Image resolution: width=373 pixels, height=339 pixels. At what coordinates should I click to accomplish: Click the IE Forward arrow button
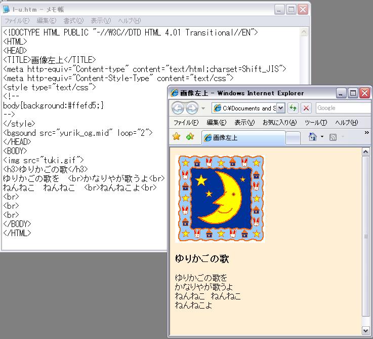[x=192, y=108]
